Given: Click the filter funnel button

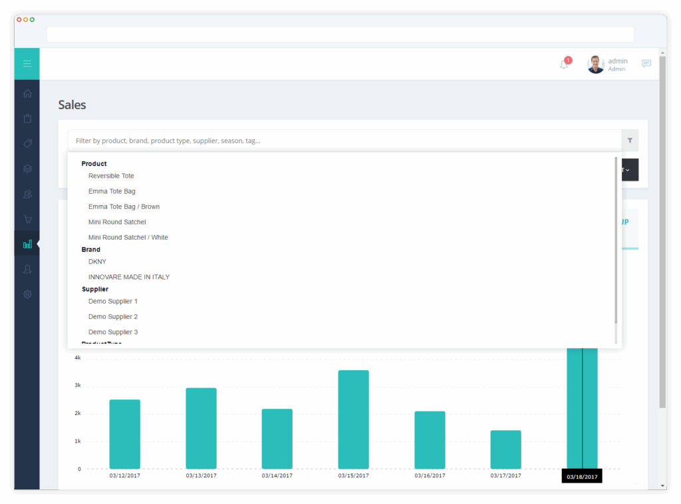Looking at the screenshot, I should (x=630, y=140).
